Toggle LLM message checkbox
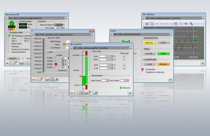The image size is (210, 136). tap(124, 68)
